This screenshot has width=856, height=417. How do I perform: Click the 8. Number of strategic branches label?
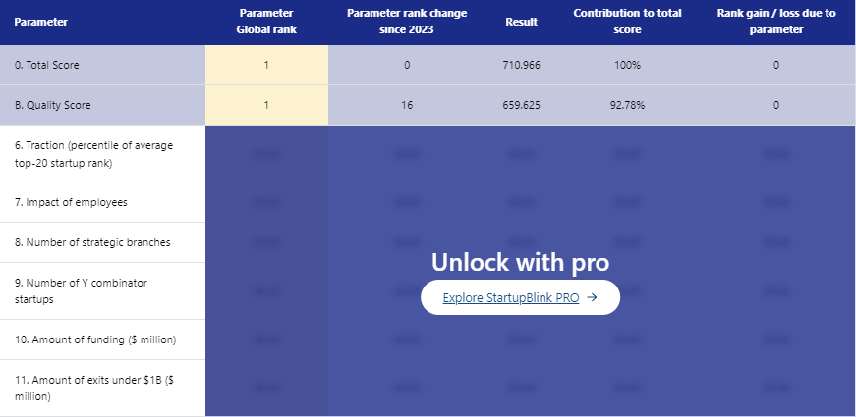[92, 242]
